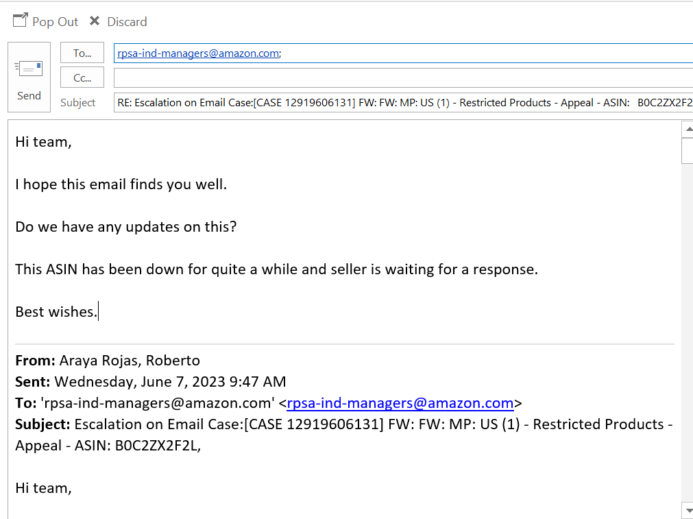The width and height of the screenshot is (693, 519).
Task: Click the scrollbar down arrow
Action: (688, 511)
